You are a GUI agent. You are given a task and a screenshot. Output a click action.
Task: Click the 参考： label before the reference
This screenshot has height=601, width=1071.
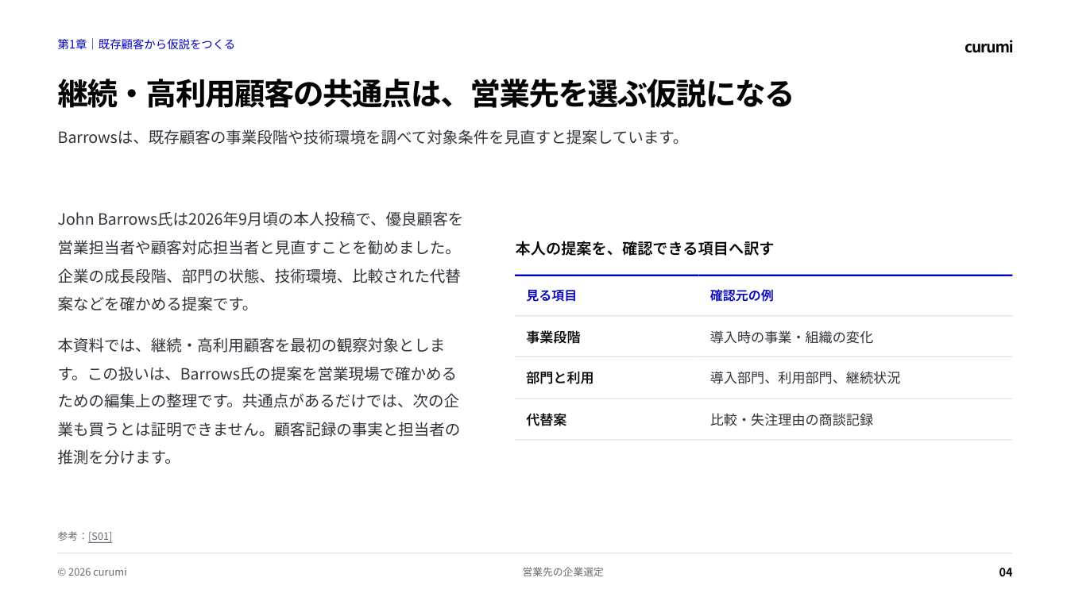click(72, 536)
